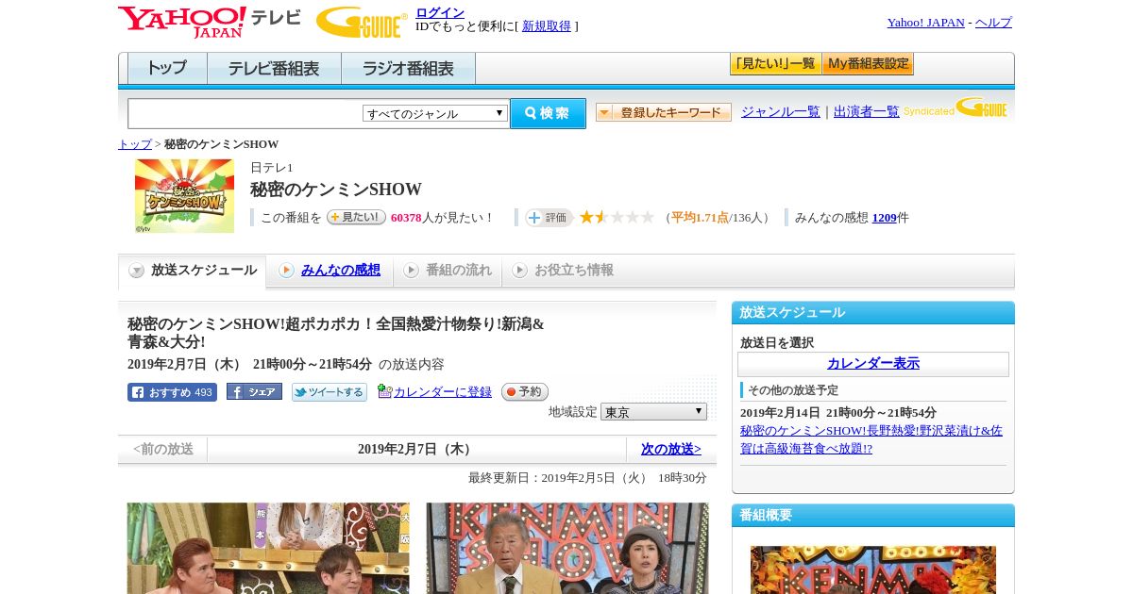Click the Facebook シェア button
Viewport: 1133px width, 594px height.
254,392
